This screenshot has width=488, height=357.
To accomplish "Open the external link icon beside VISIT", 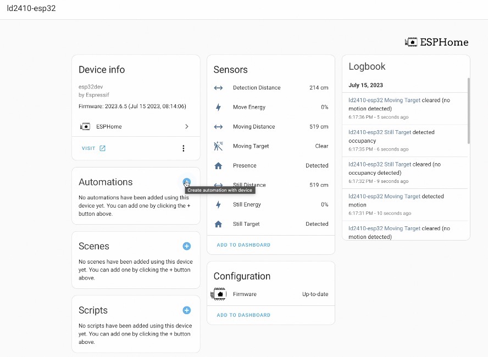I will pos(102,148).
